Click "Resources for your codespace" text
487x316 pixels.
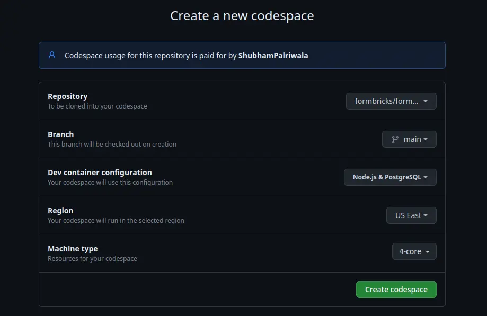coord(92,259)
